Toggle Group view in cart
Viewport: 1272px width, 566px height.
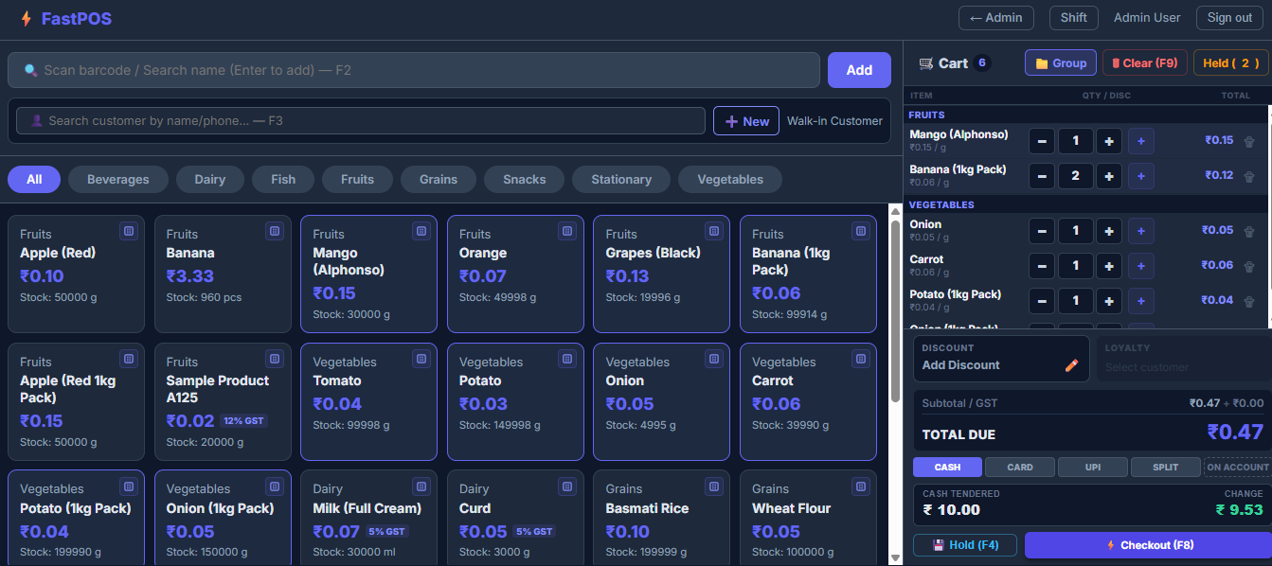point(1061,63)
